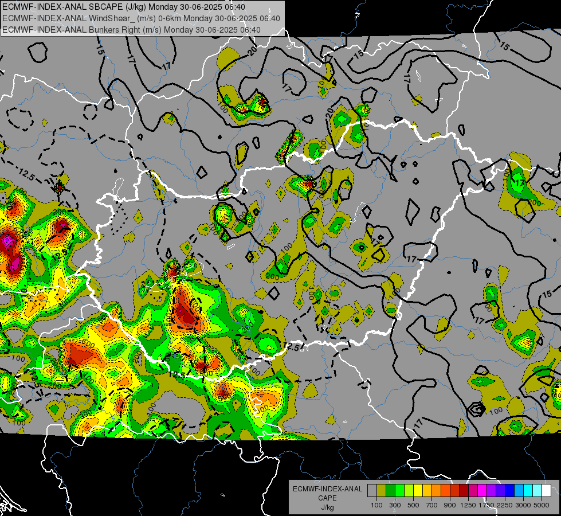Click the SBCAPE (J/kg) header line
561x516 pixels.
click(123, 7)
